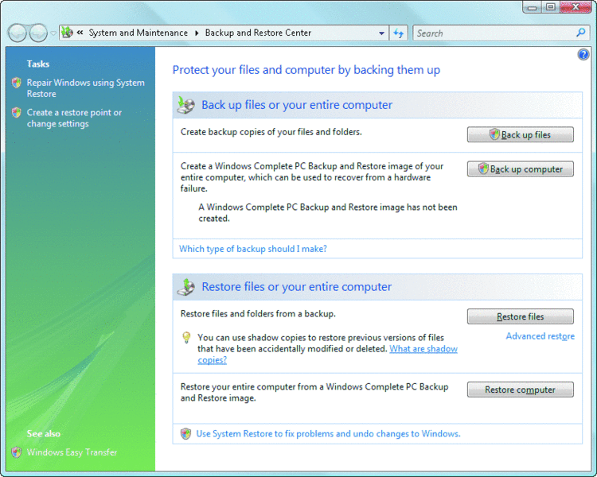This screenshot has width=597, height=477.
Task: Click 'Restore files and folders from a backup' text
Action: tap(258, 314)
